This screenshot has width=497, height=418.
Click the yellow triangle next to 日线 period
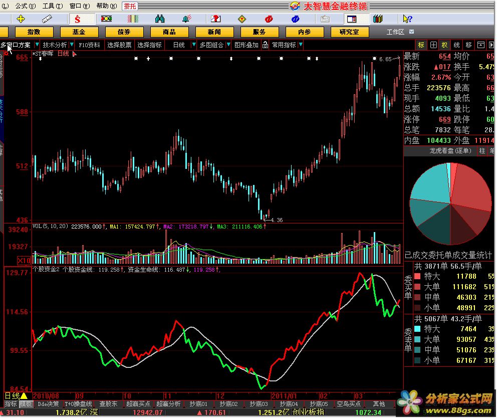[x=24, y=396]
